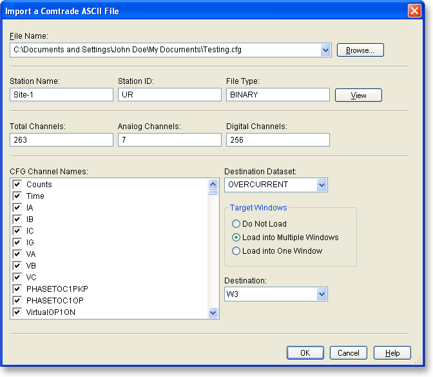Open Help for this dialog
This screenshot has width=433, height=377.
pos(392,352)
